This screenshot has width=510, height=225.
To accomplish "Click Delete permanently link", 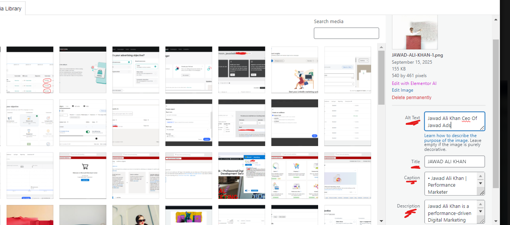I will (411, 98).
